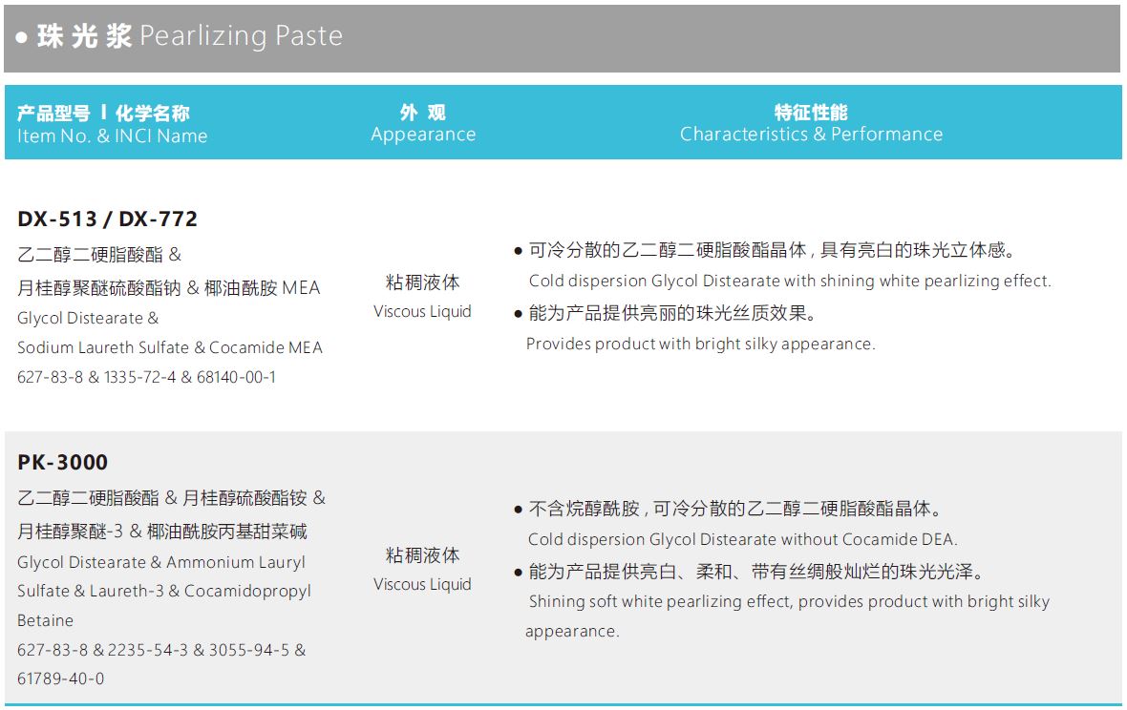Screen dimensions: 1127x710
Task: Click the Chinese text 月桂醇聚醚-3 & 椰油酰胺丙基甜菜碱
Action: pyautogui.click(x=162, y=531)
